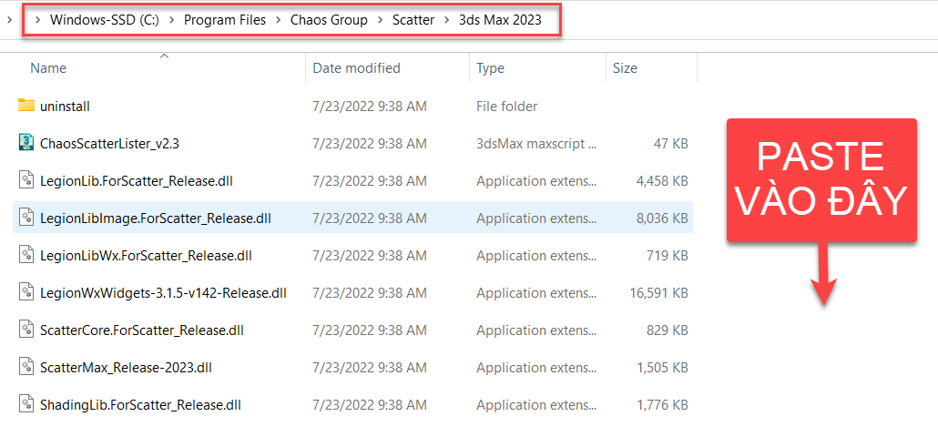The width and height of the screenshot is (938, 447).
Task: Expand chevron between Windows-SSD and Program Files
Action: [x=172, y=20]
